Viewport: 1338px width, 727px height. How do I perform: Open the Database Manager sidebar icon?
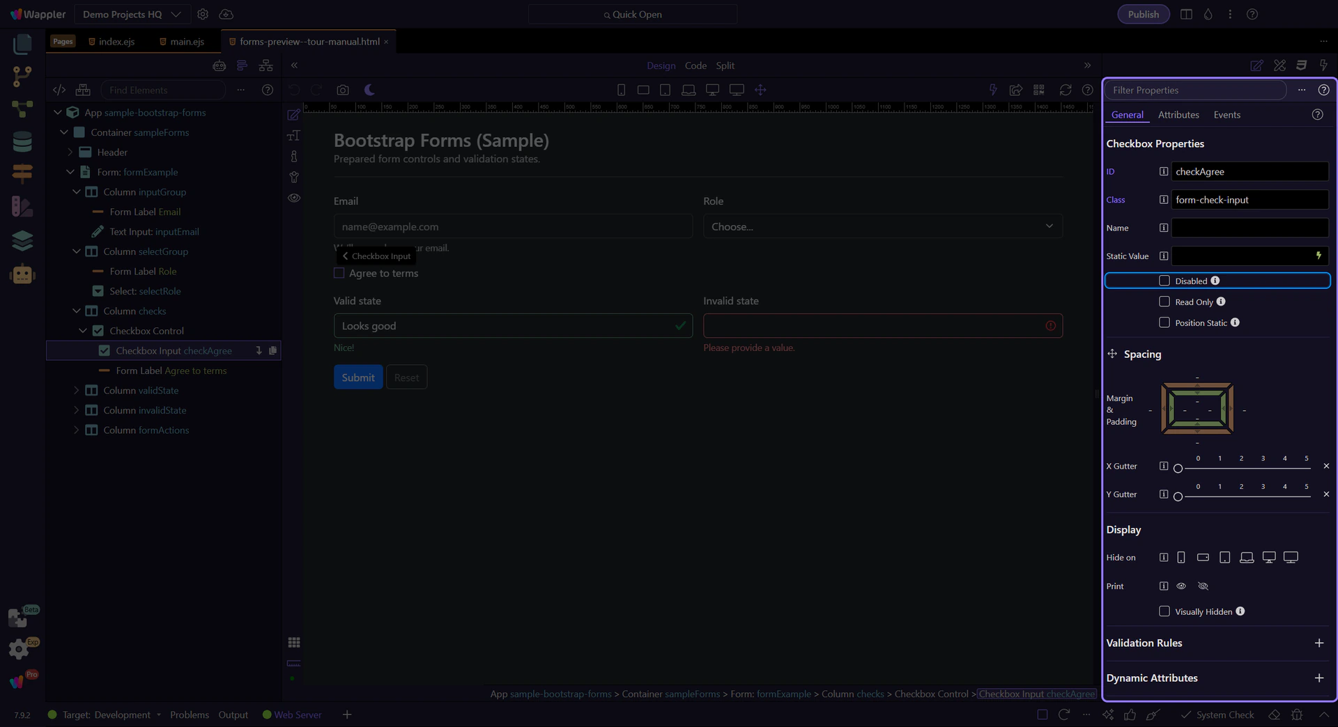[x=22, y=141]
